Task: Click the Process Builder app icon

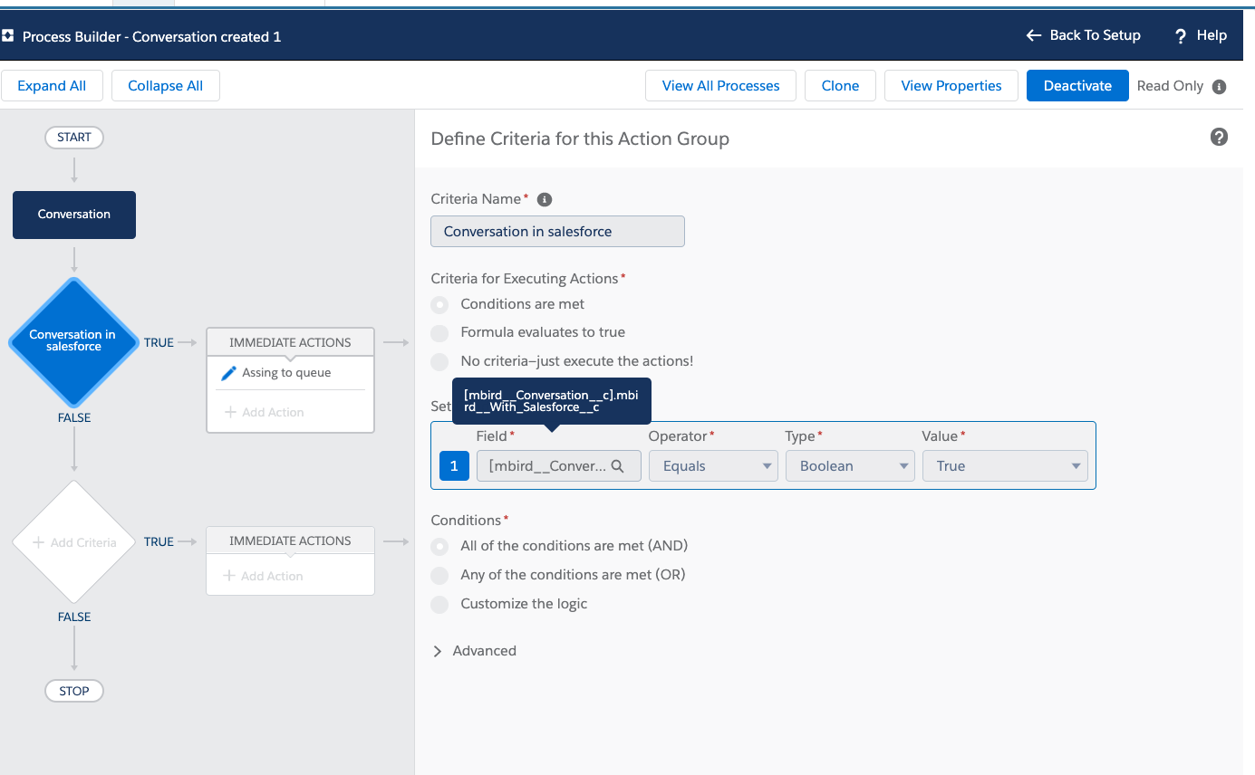Action: (x=8, y=36)
